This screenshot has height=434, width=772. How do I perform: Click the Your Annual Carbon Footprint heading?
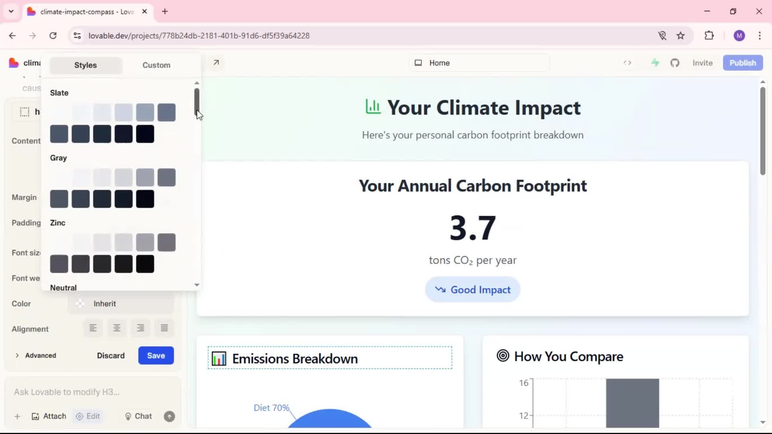(x=472, y=186)
